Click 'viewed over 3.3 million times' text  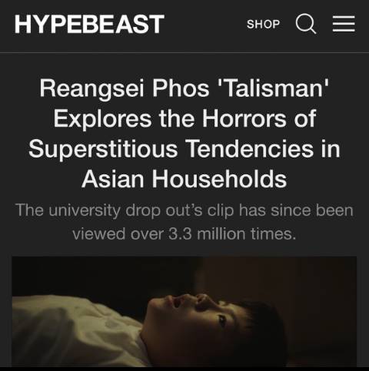tap(184, 234)
